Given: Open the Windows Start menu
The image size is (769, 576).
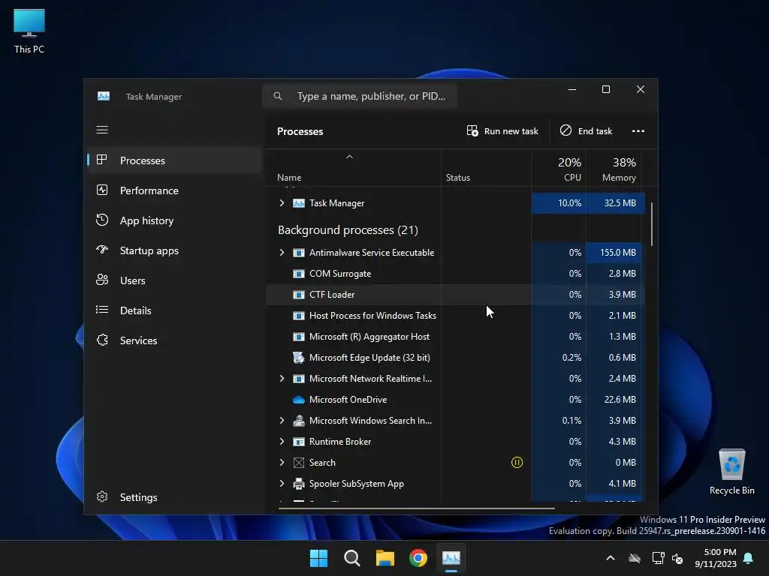Looking at the screenshot, I should pos(318,558).
